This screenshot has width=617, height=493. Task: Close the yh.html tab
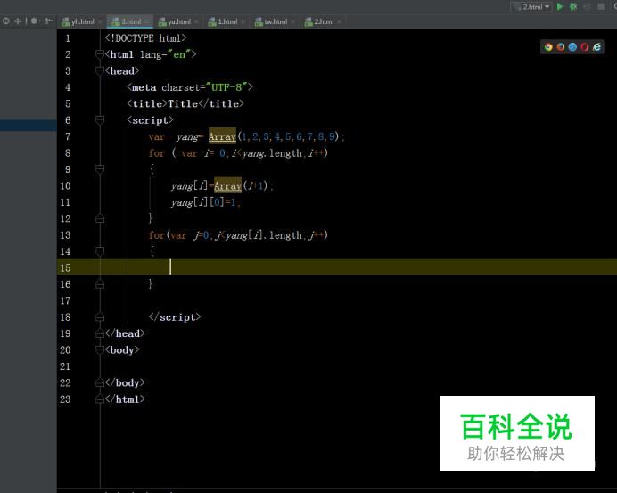(100, 22)
